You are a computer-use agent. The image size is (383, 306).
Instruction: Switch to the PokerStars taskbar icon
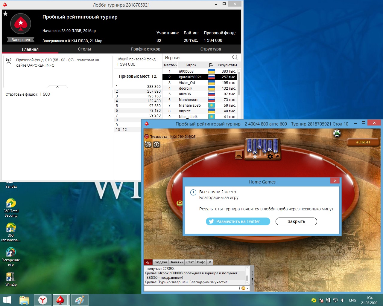[x=60, y=300]
